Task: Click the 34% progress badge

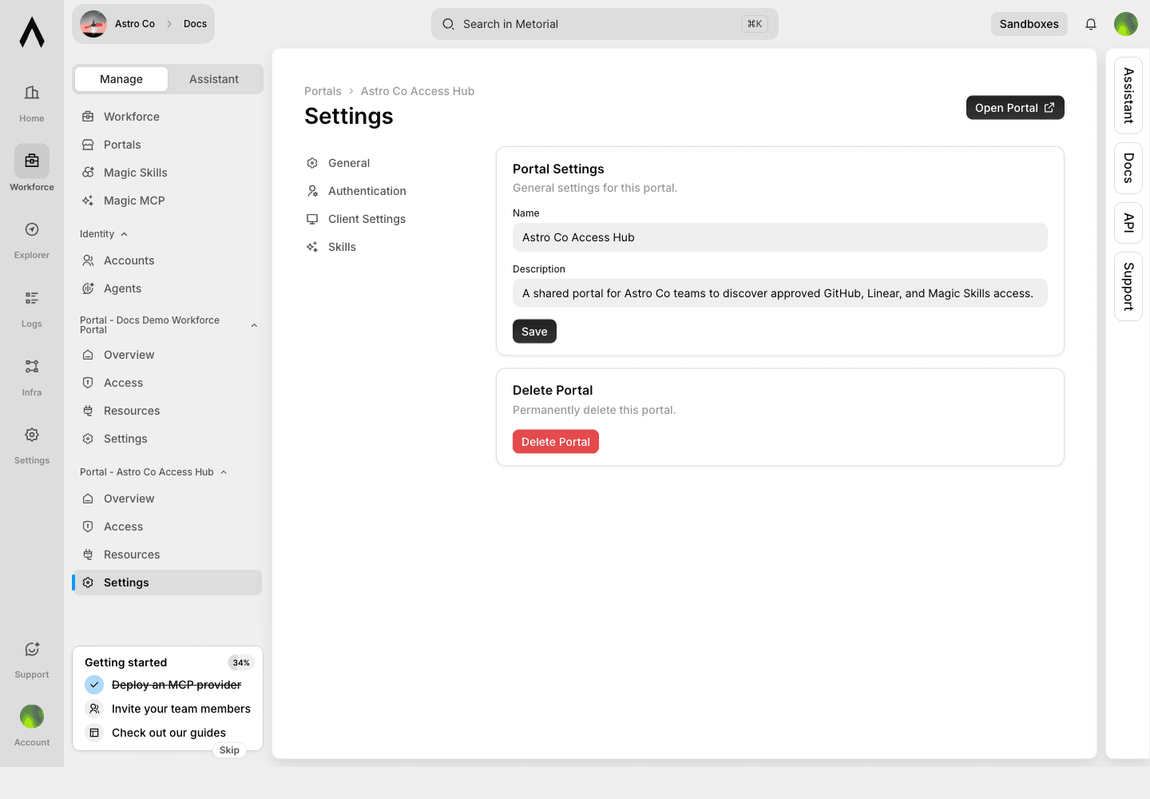Action: coord(241,662)
